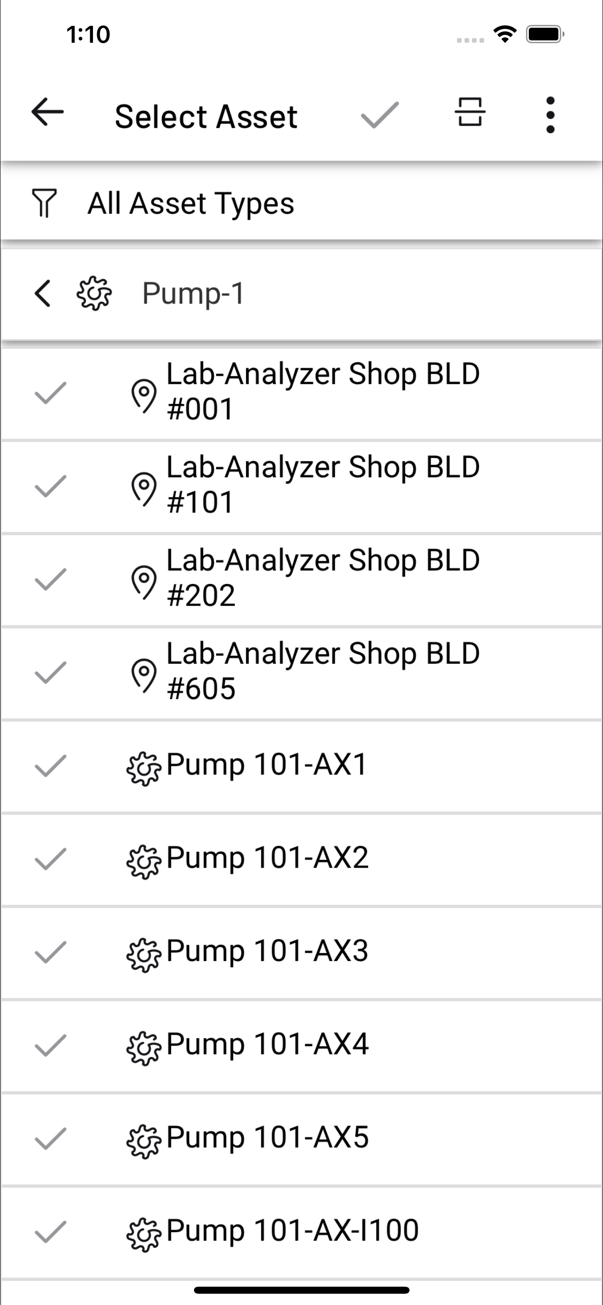Toggle the checkmark for Pump 101-AX1

point(50,765)
